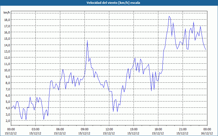Select the '06:00' time label

click(60, 129)
